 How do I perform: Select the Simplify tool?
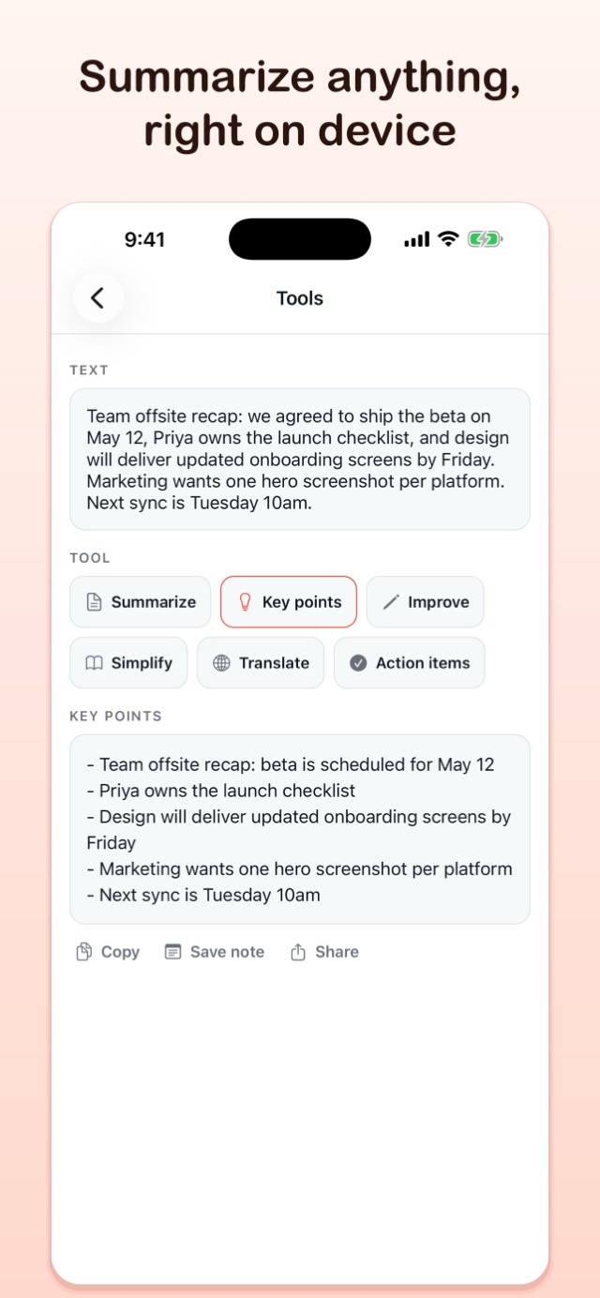[128, 663]
